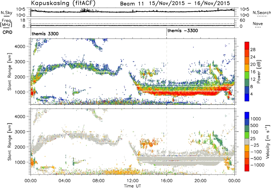Click the '12:00' time axis tick label
The image size is (271, 188).
[x=132, y=181]
